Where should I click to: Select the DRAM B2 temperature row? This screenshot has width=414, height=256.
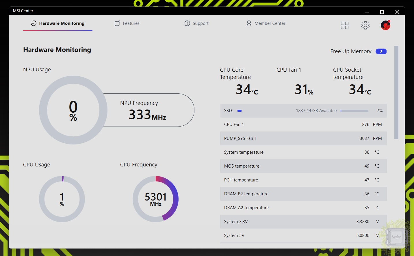pyautogui.click(x=303, y=194)
